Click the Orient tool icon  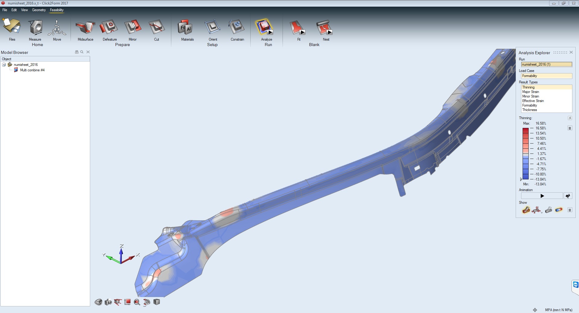(213, 28)
